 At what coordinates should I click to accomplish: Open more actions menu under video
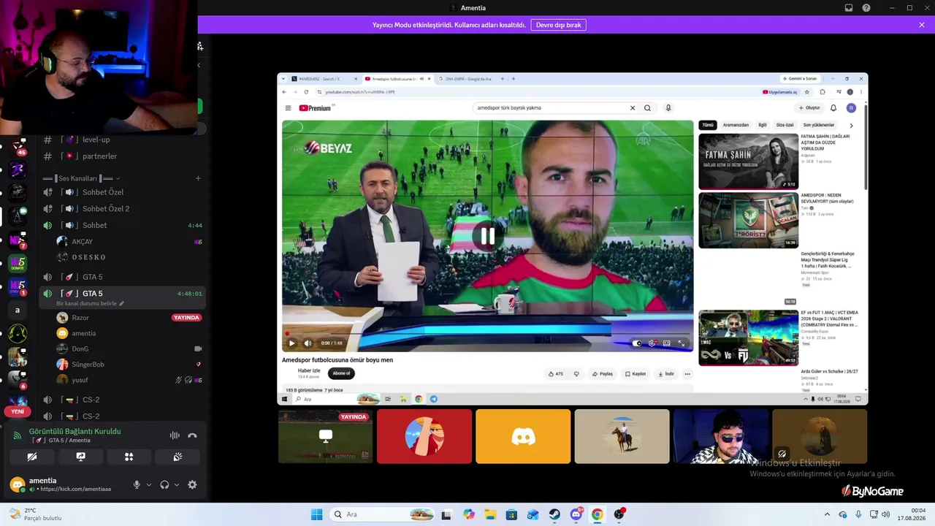[x=687, y=374]
